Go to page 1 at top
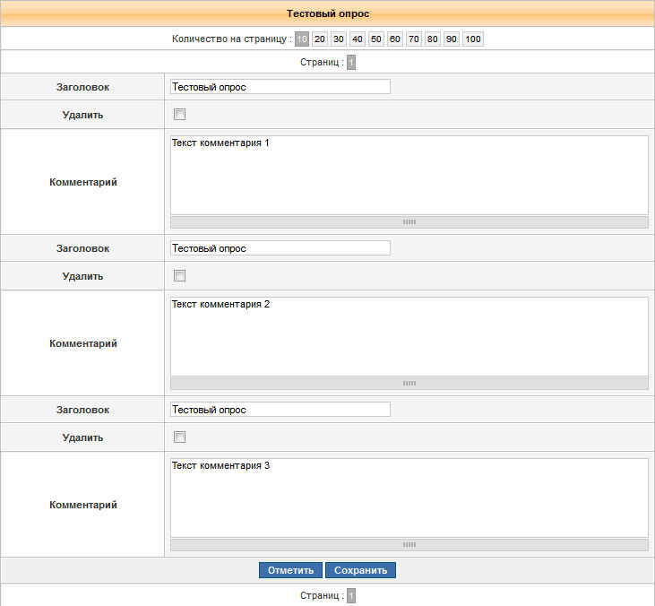 (351, 63)
